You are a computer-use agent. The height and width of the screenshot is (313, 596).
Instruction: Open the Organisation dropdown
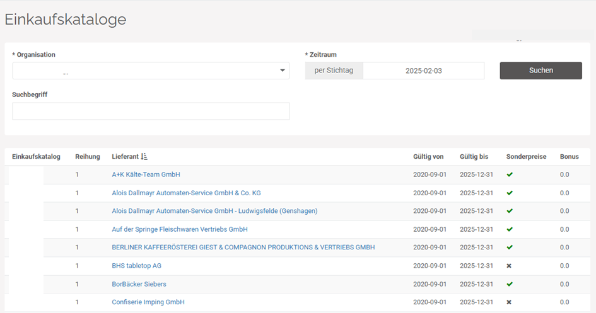pos(151,71)
